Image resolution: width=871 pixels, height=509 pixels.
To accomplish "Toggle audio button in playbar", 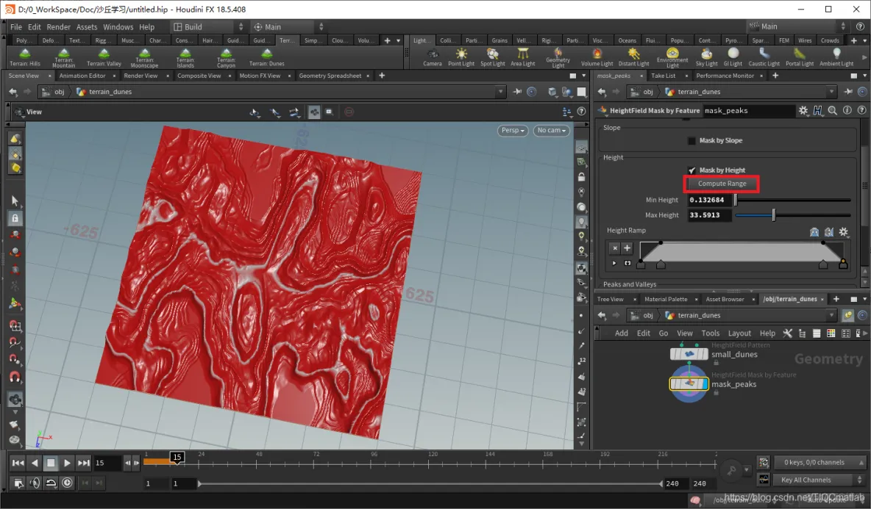I will [x=35, y=483].
